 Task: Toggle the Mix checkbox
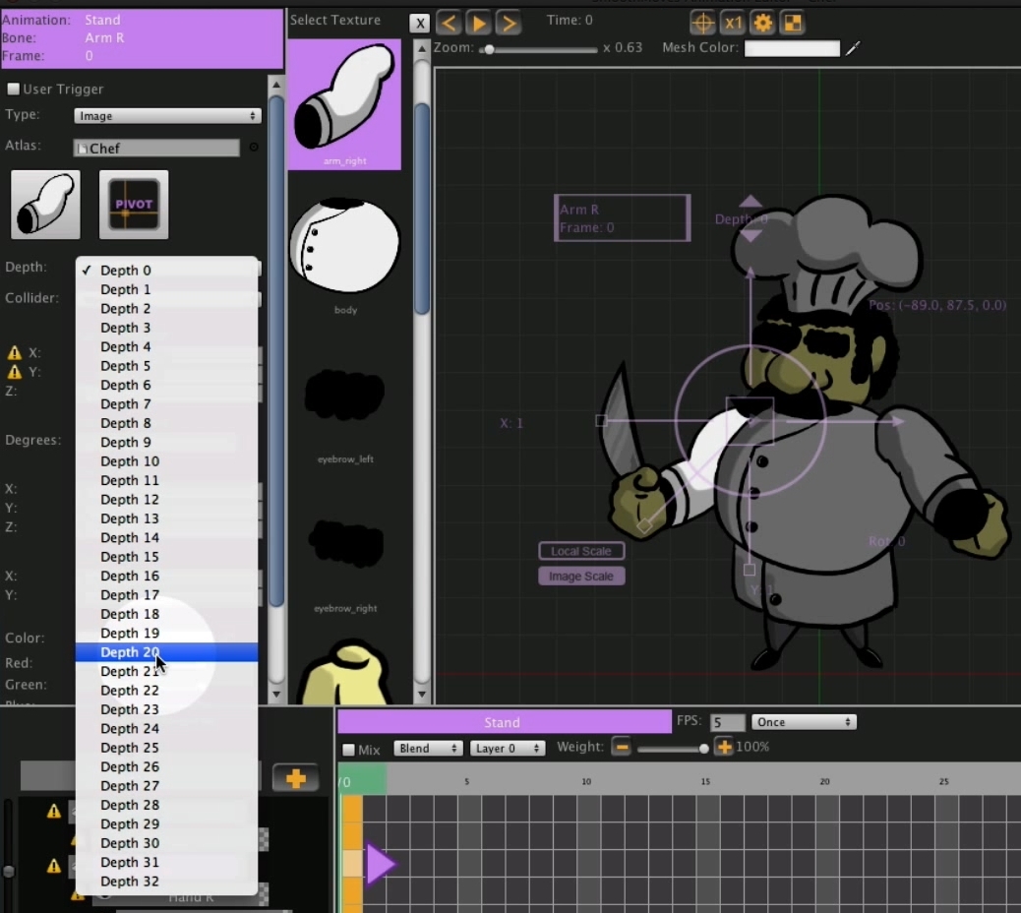pos(348,750)
